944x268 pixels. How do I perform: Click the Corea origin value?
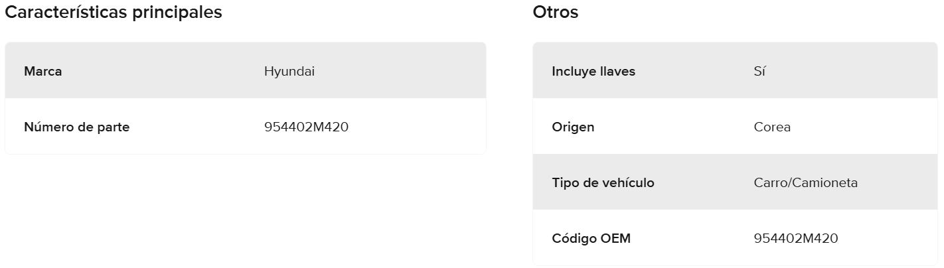coord(772,127)
